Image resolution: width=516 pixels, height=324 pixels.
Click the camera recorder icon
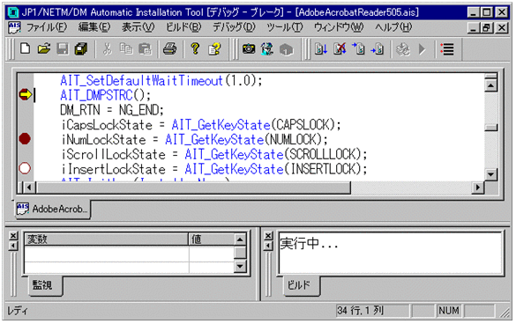[249, 49]
